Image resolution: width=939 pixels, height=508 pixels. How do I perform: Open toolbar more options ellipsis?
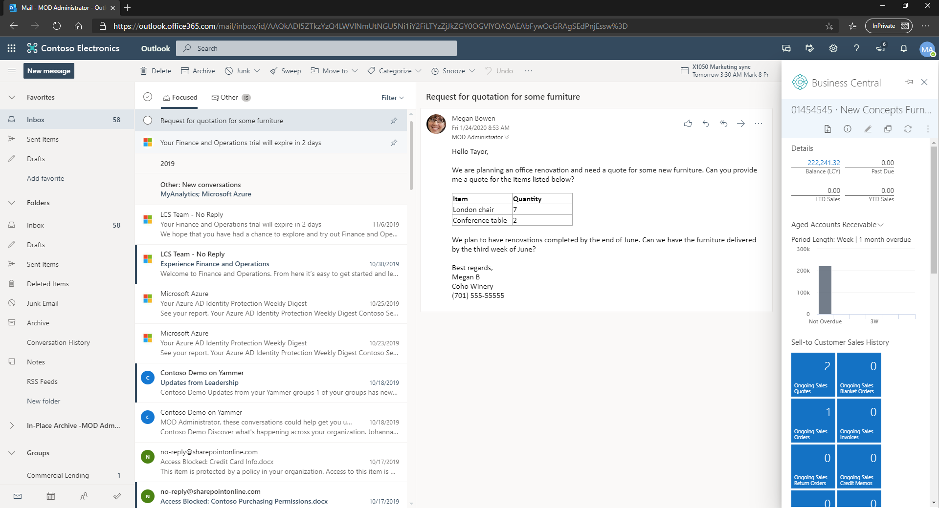[x=529, y=71]
